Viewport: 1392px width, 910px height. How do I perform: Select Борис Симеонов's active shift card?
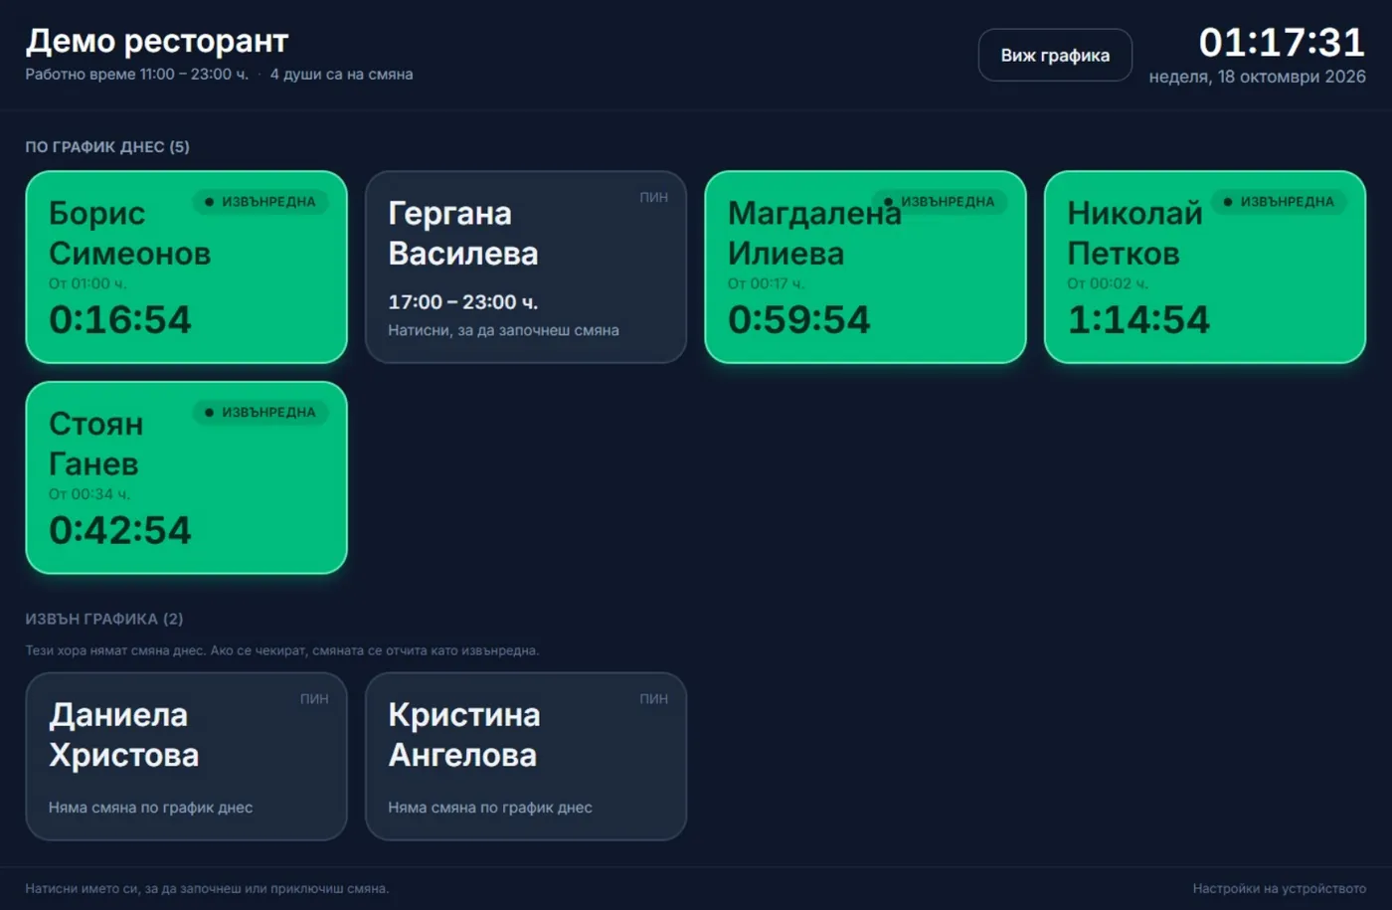pyautogui.click(x=186, y=267)
